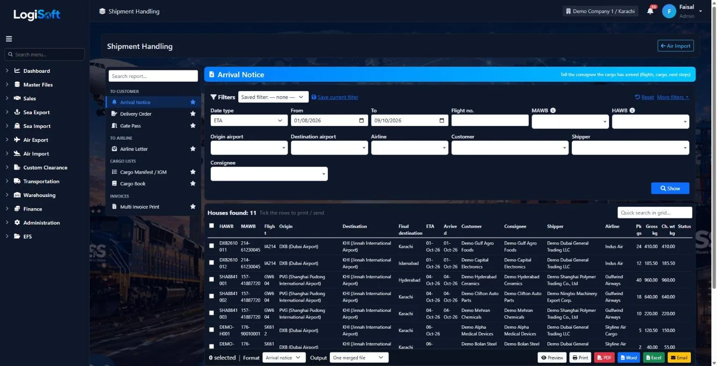Click the favorite star beside Airline Letter

pos(193,149)
